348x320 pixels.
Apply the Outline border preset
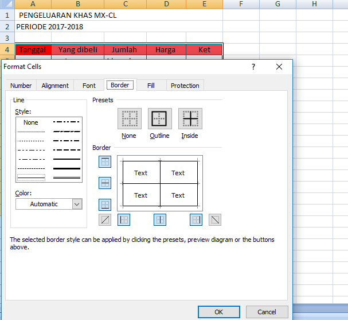160,118
